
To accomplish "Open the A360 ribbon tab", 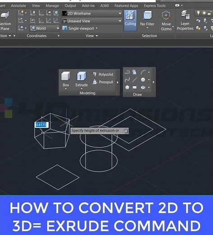I will 105,5.
